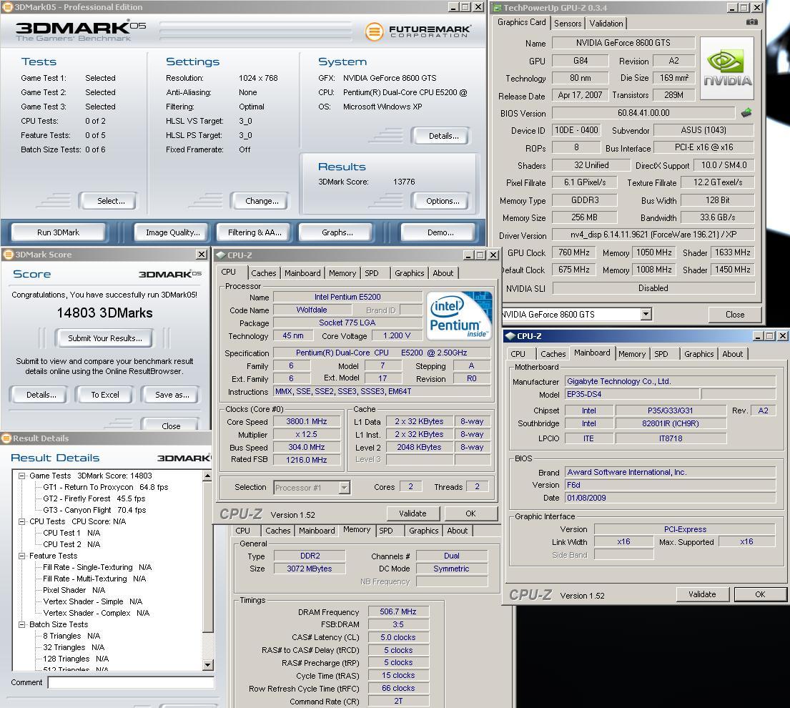Open the SPD tab in the CPU-Z processor window
Screen dimensions: 790x708
click(x=372, y=273)
